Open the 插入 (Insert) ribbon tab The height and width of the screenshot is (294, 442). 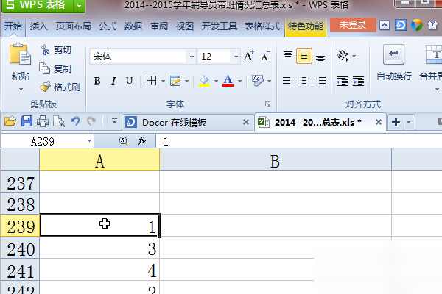[x=38, y=26]
